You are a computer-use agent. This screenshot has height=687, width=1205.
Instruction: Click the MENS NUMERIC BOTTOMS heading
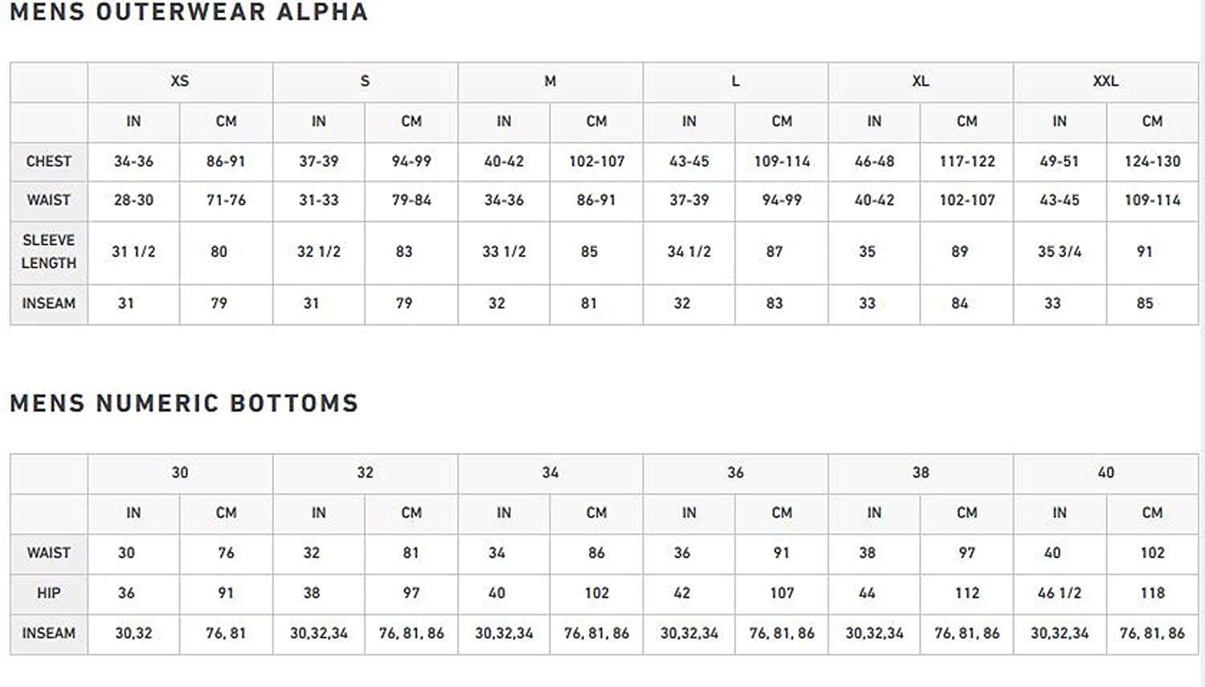(x=184, y=403)
